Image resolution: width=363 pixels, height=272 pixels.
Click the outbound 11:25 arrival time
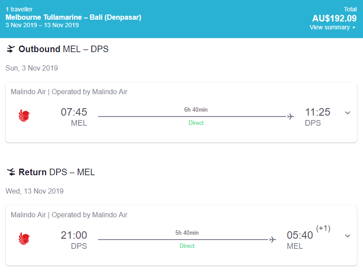pyautogui.click(x=318, y=112)
